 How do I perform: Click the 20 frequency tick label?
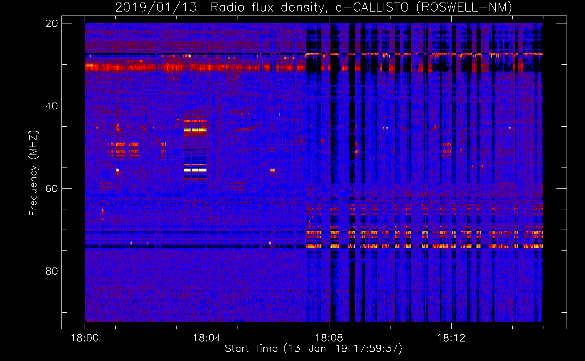coord(52,23)
